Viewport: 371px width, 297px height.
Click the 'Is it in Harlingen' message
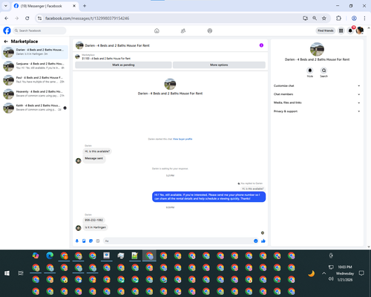coord(95,227)
